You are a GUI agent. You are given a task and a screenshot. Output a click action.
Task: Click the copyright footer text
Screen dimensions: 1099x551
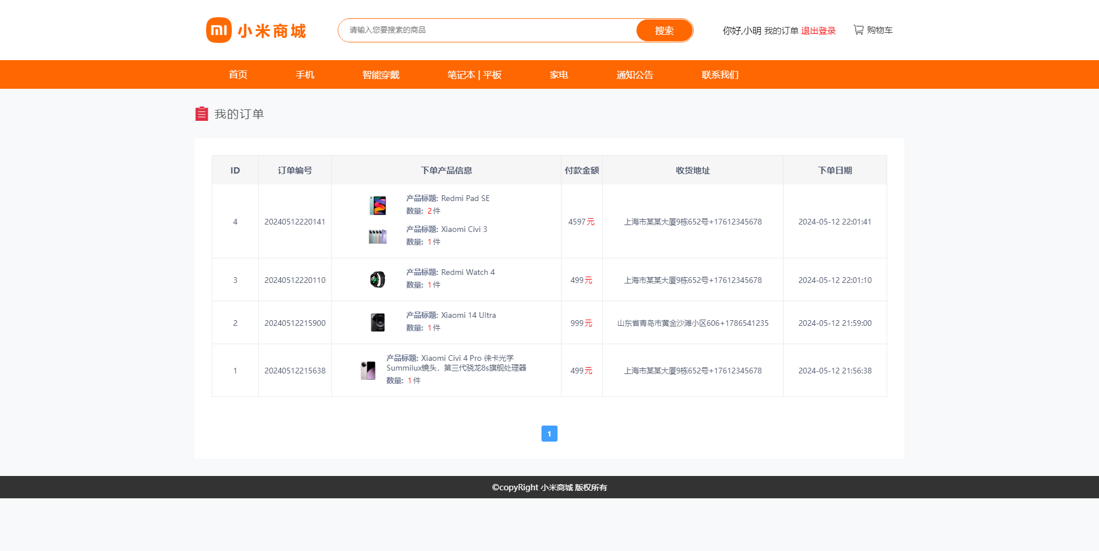point(549,487)
